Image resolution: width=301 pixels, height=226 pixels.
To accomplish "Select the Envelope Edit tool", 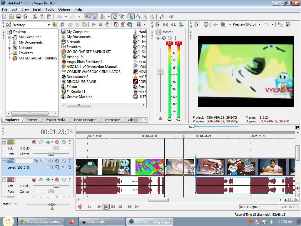I will pos(138,16).
